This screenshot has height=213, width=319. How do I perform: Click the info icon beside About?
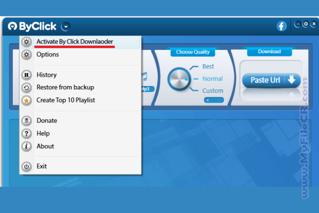point(27,146)
